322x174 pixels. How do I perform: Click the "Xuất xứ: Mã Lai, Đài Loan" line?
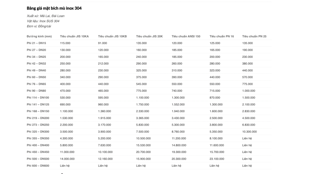(46, 16)
